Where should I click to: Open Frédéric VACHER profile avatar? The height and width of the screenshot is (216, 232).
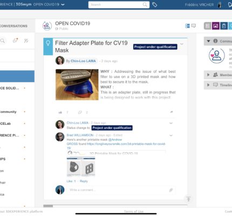coord(220,5)
